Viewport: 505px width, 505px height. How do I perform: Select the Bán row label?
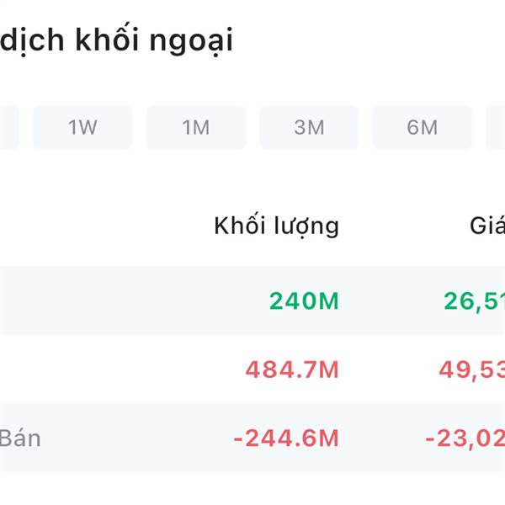pyautogui.click(x=20, y=438)
